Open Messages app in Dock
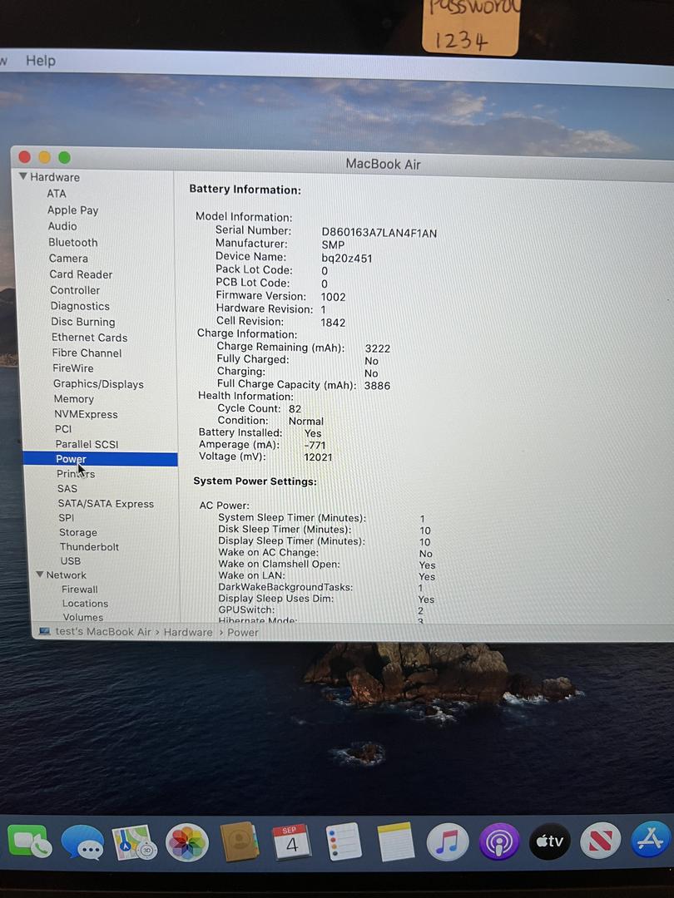This screenshot has width=674, height=898. pos(82,841)
